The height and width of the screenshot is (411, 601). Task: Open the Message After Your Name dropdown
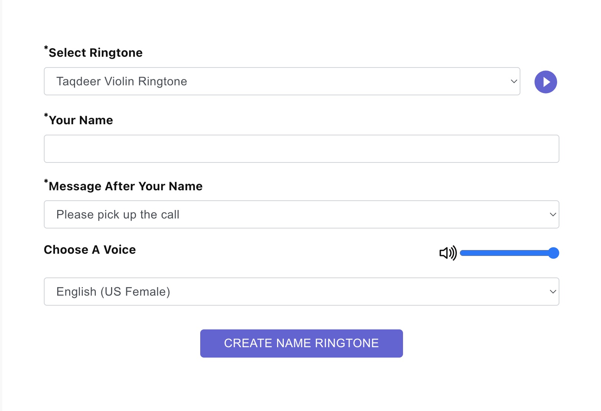(x=302, y=214)
